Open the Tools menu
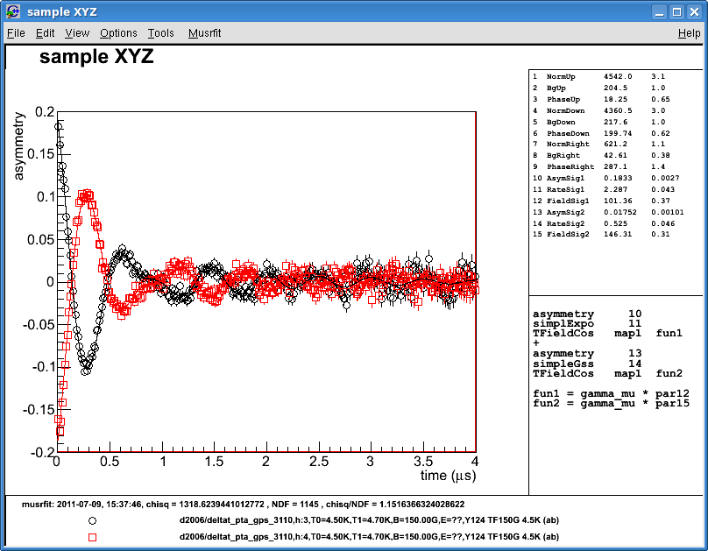 [x=160, y=32]
